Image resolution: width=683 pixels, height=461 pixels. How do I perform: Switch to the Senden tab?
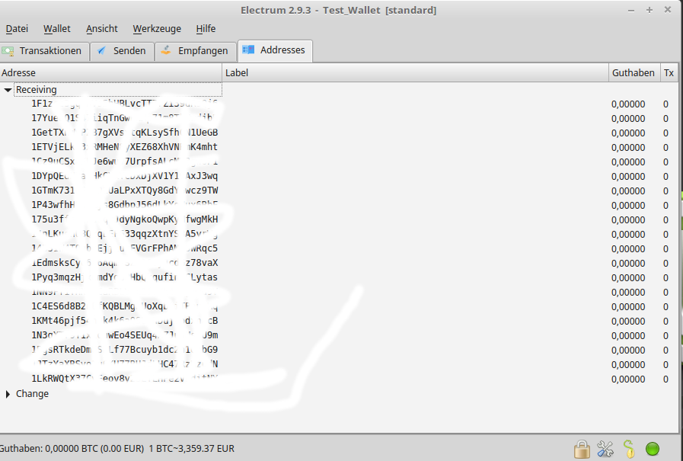pyautogui.click(x=122, y=51)
